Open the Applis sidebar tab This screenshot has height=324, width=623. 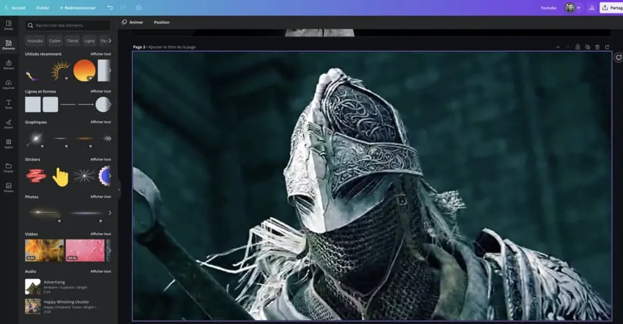point(8,144)
